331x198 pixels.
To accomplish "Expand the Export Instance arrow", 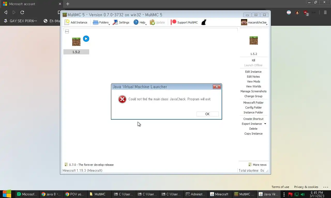I will [x=265, y=124].
